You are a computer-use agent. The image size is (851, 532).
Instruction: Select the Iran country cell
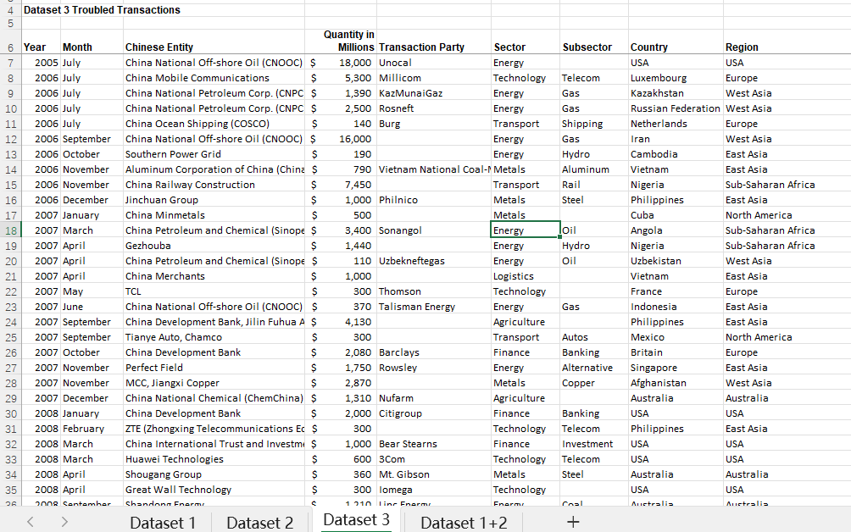click(x=676, y=140)
